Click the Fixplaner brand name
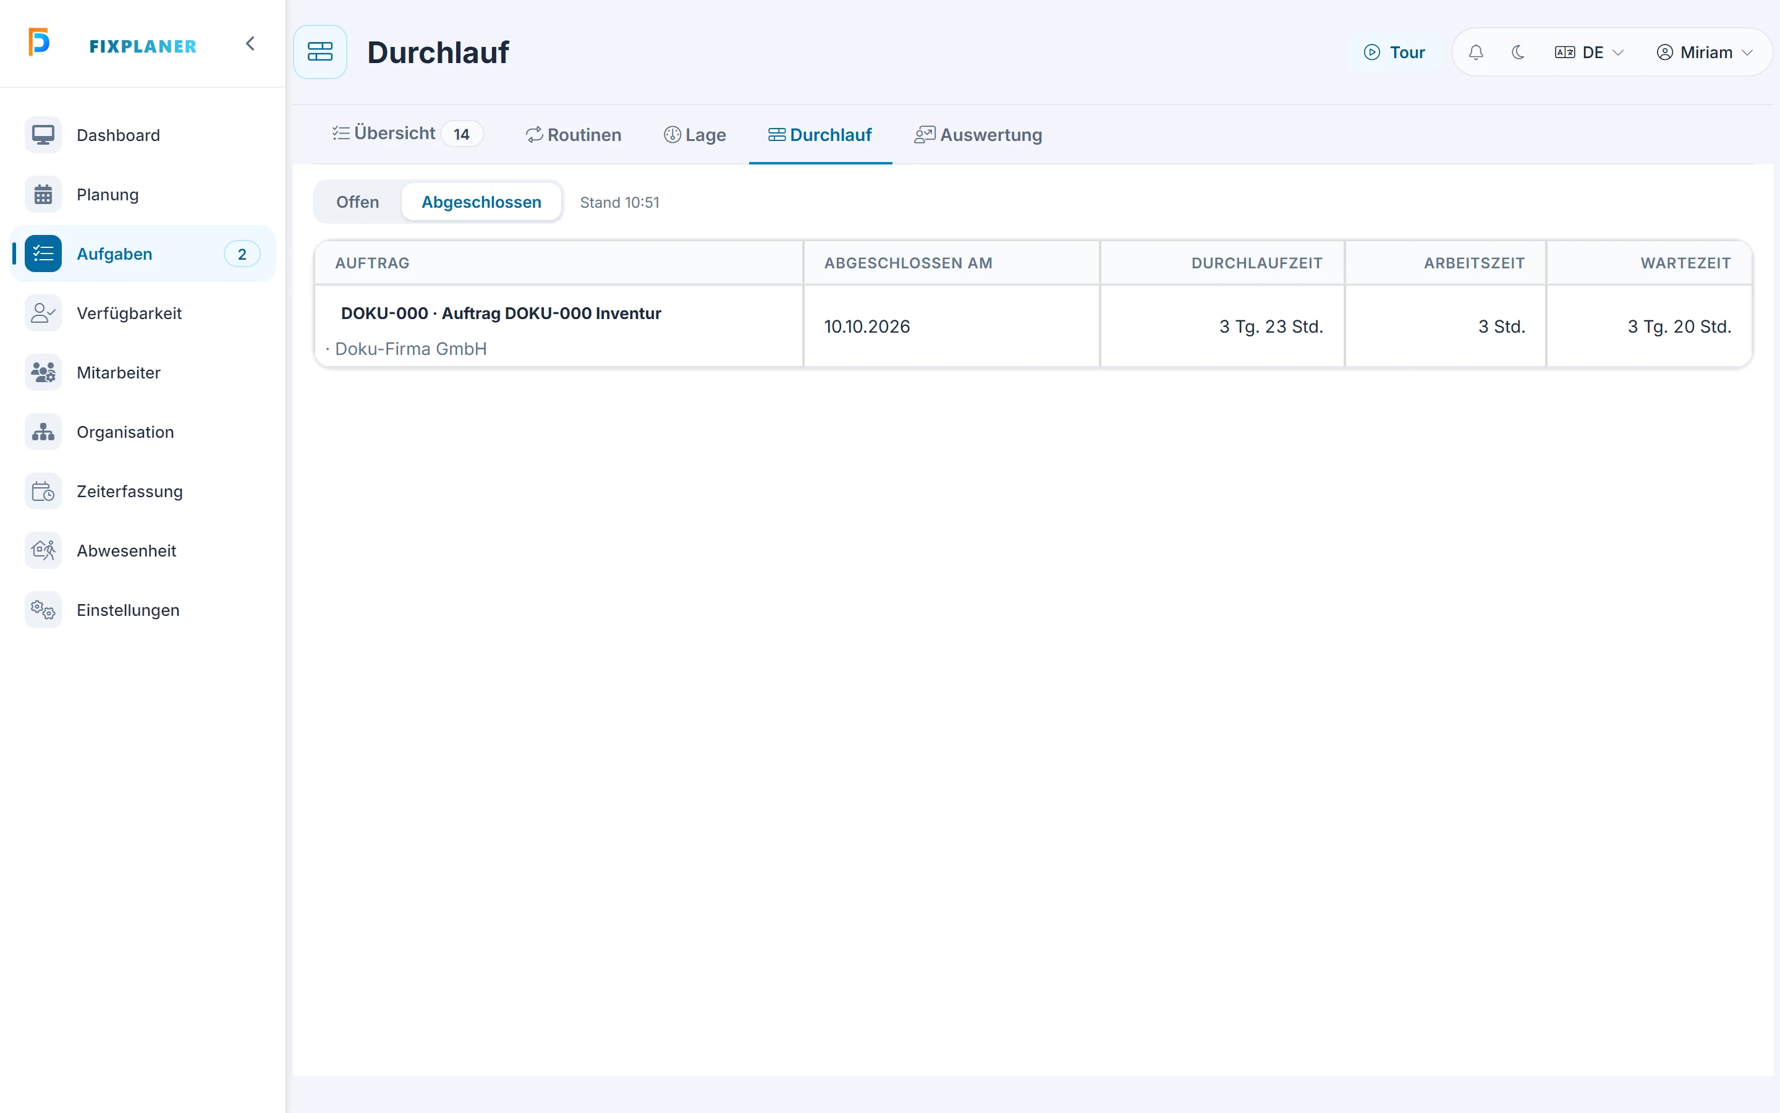This screenshot has height=1113, width=1780. (143, 46)
